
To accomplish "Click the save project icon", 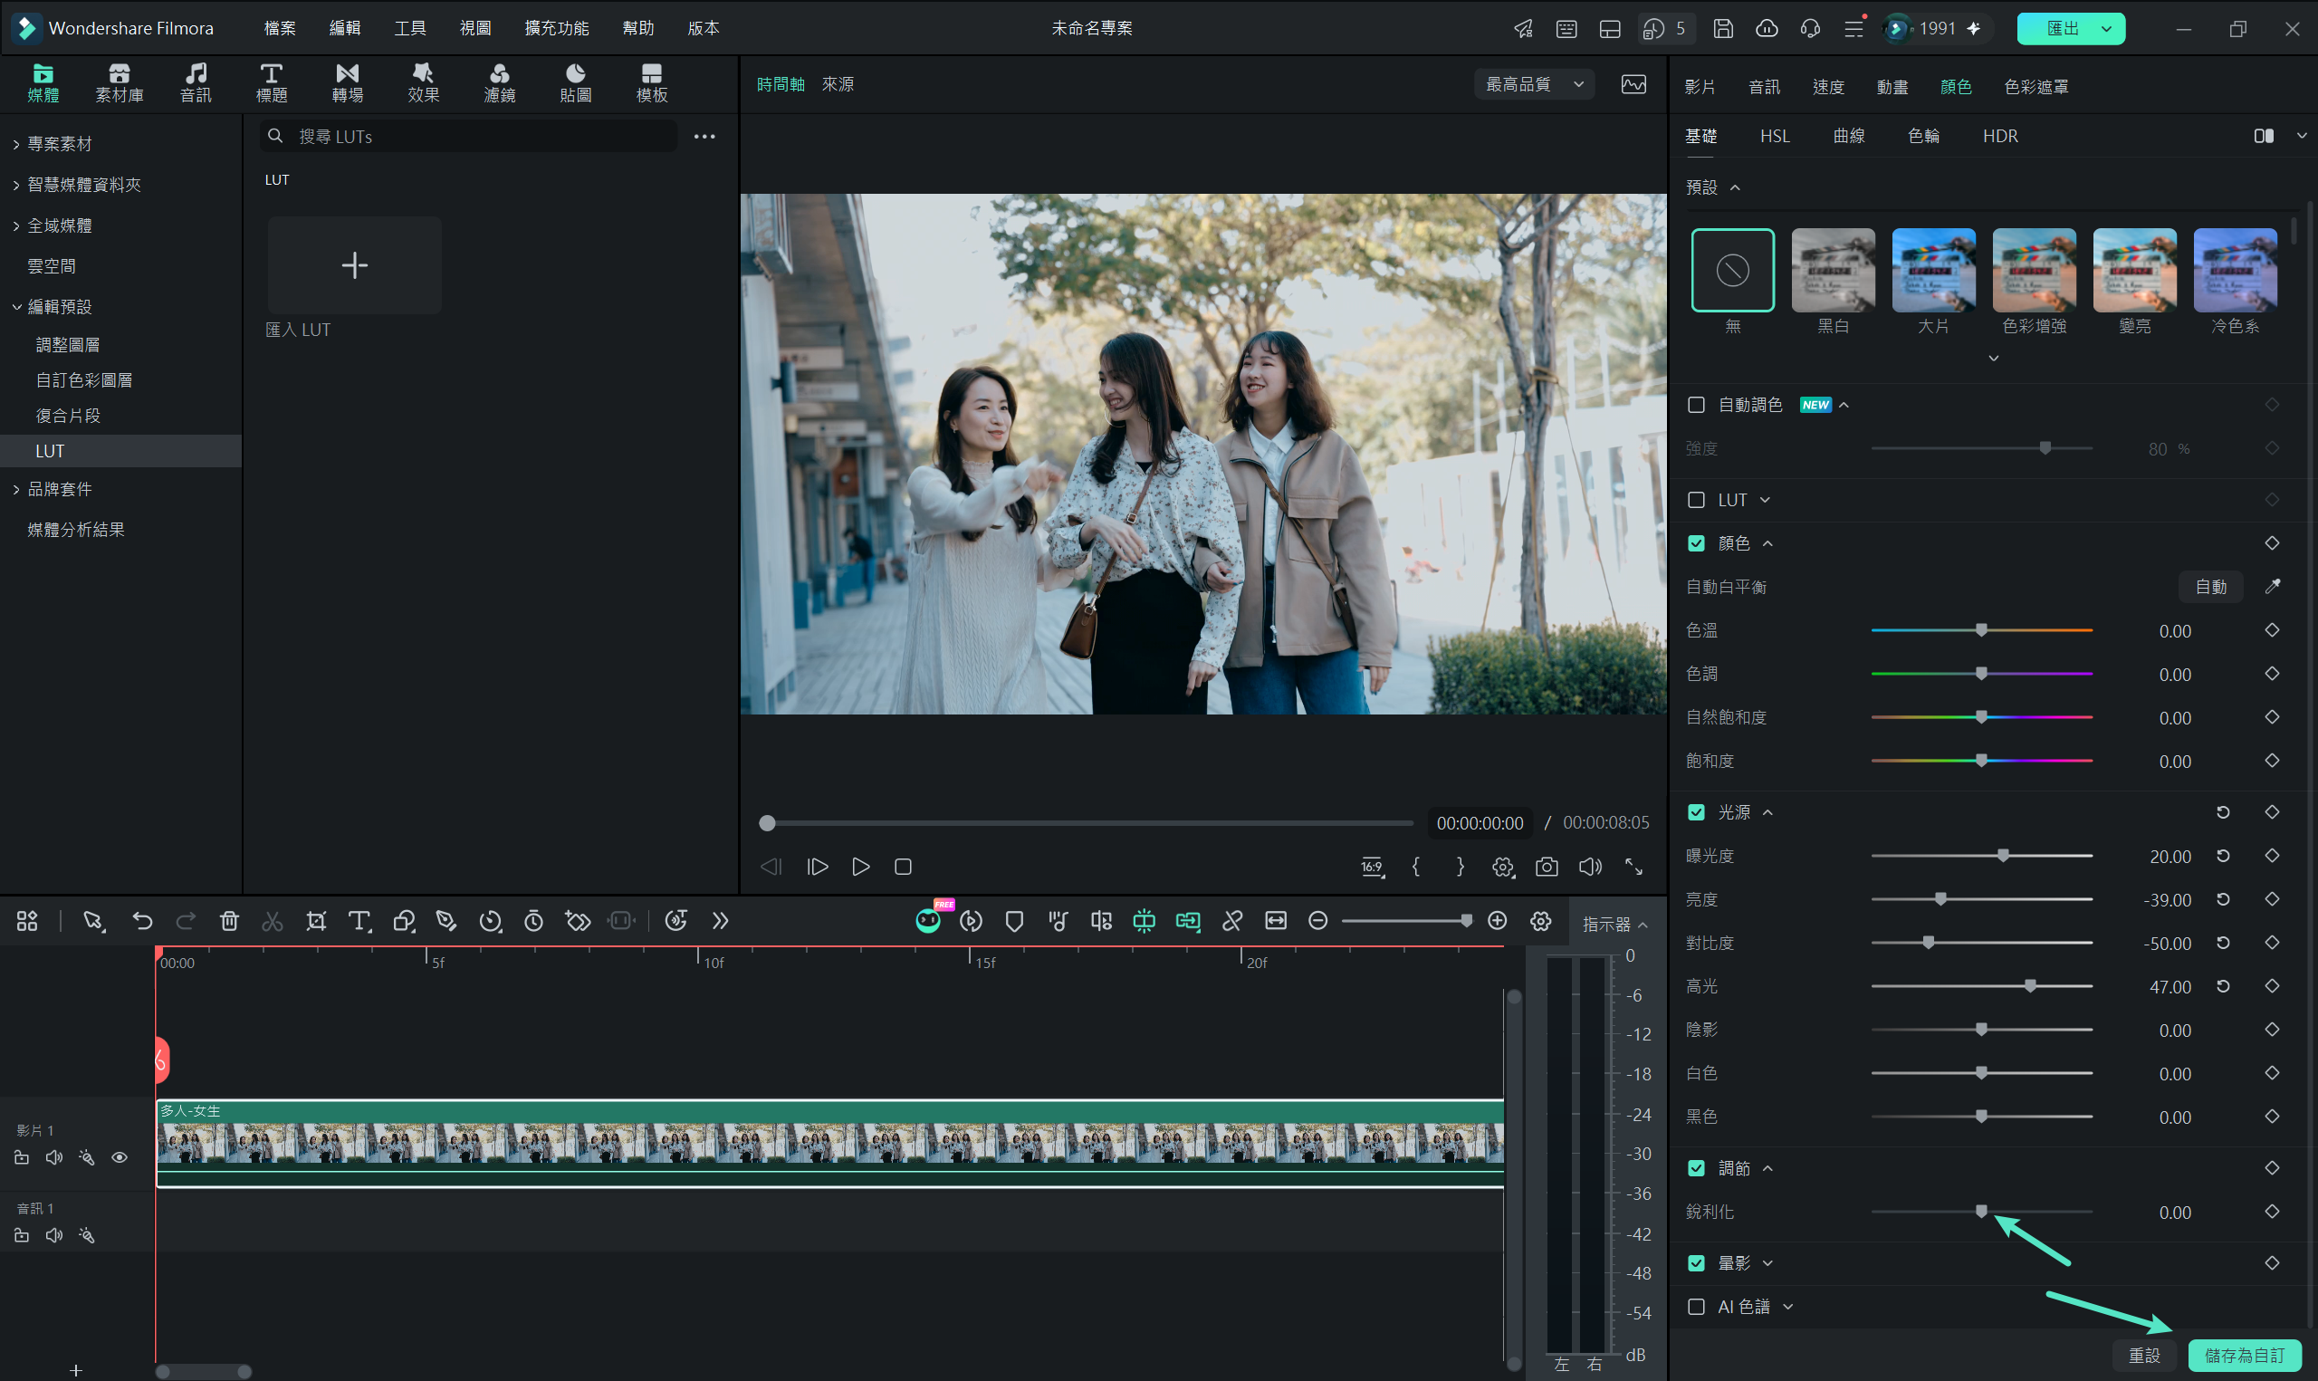I will 1723,28.
